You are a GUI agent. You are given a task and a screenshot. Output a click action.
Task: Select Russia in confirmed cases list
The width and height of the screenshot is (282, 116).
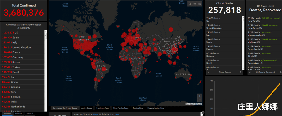pos(22,62)
